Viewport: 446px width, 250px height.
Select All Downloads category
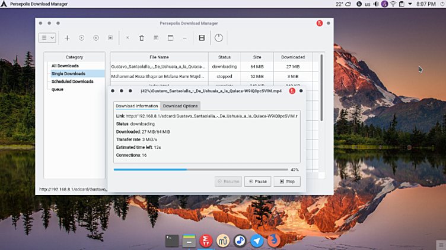pos(65,66)
